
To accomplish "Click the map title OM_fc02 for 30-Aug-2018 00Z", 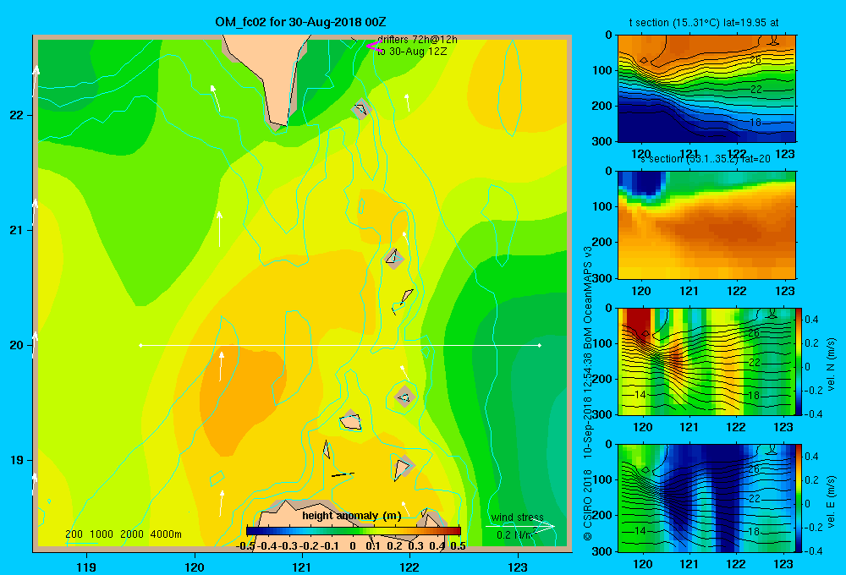I will point(300,22).
